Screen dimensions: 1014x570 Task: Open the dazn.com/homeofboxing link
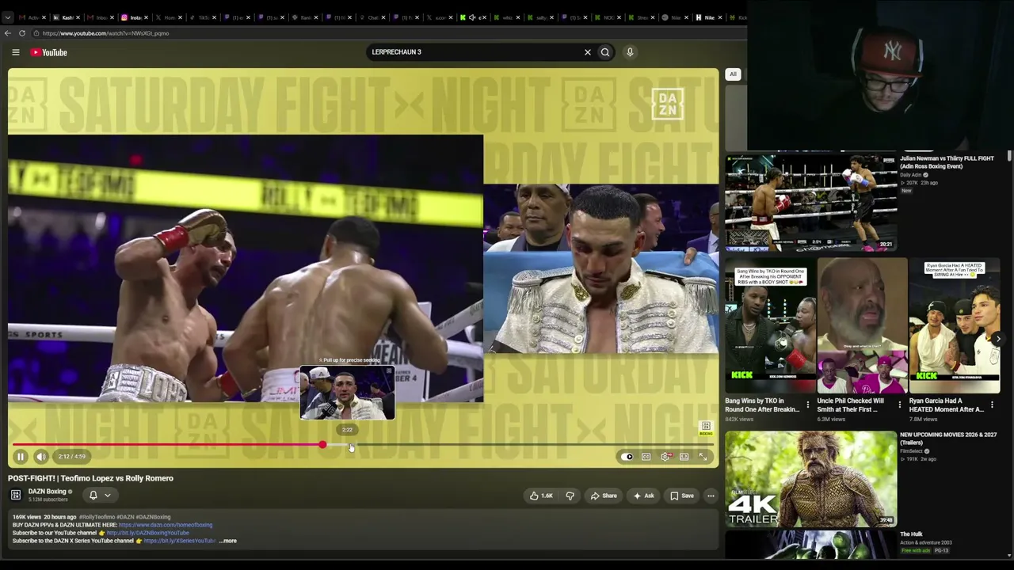pyautogui.click(x=166, y=525)
